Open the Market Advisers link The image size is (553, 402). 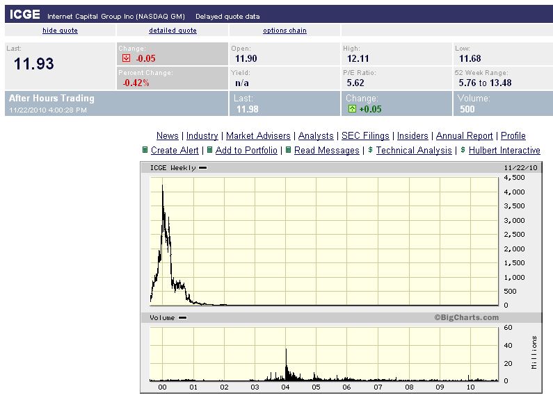[x=258, y=135]
